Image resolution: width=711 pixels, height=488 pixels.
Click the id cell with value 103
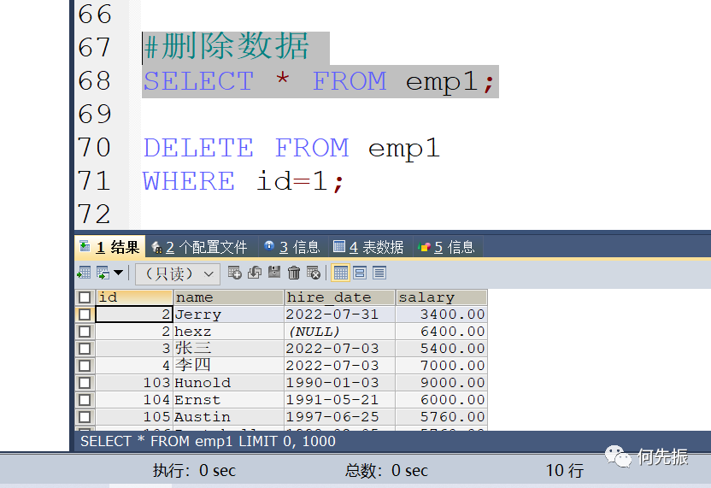tap(134, 383)
